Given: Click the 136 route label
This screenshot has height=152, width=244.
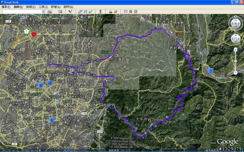Looking at the screenshot, I should point(84,114).
